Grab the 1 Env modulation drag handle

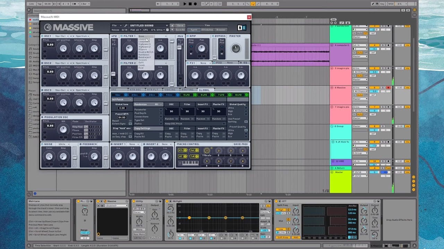click(125, 95)
